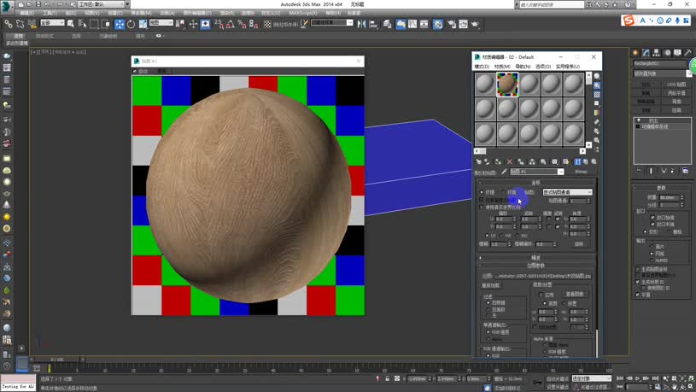Click Assign Material to Selection icon
The height and width of the screenshot is (392, 696).
[498, 161]
